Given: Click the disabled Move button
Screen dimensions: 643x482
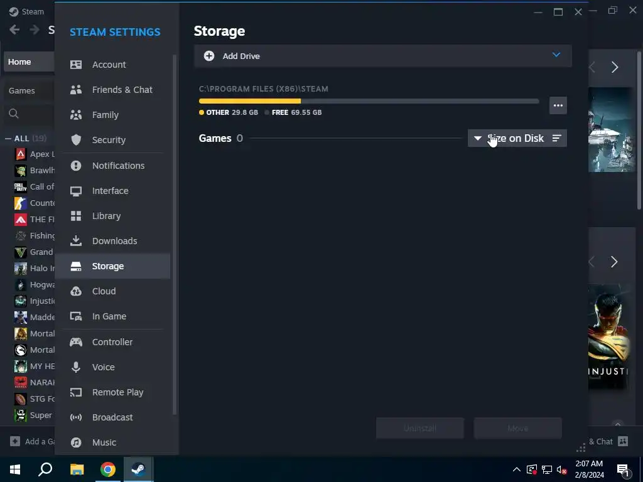Looking at the screenshot, I should pyautogui.click(x=517, y=428).
